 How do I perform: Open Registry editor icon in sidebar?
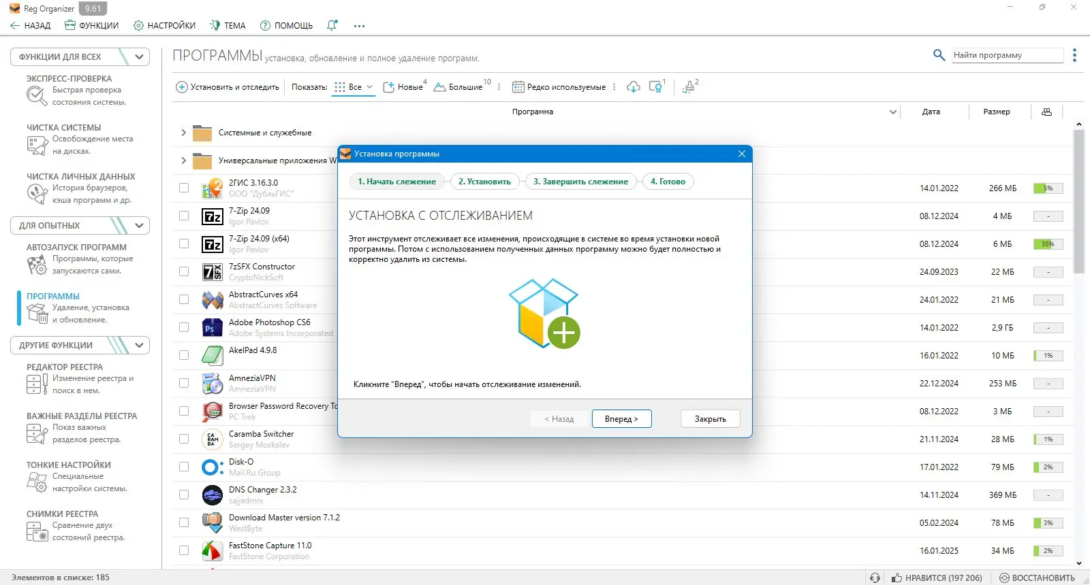[37, 384]
